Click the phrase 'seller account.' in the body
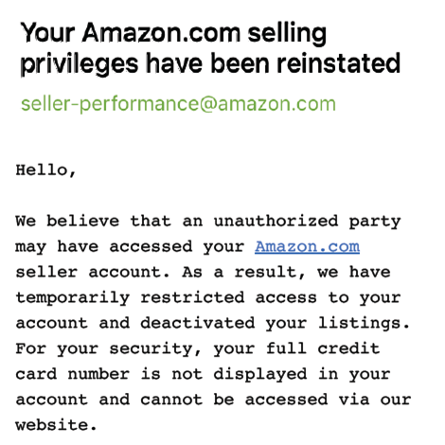Image resolution: width=445 pixels, height=445 pixels. tap(93, 272)
